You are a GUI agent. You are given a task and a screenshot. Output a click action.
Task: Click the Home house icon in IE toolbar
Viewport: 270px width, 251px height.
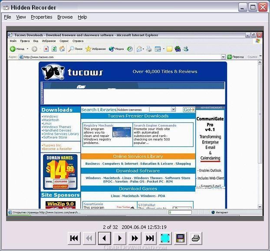tap(62, 49)
